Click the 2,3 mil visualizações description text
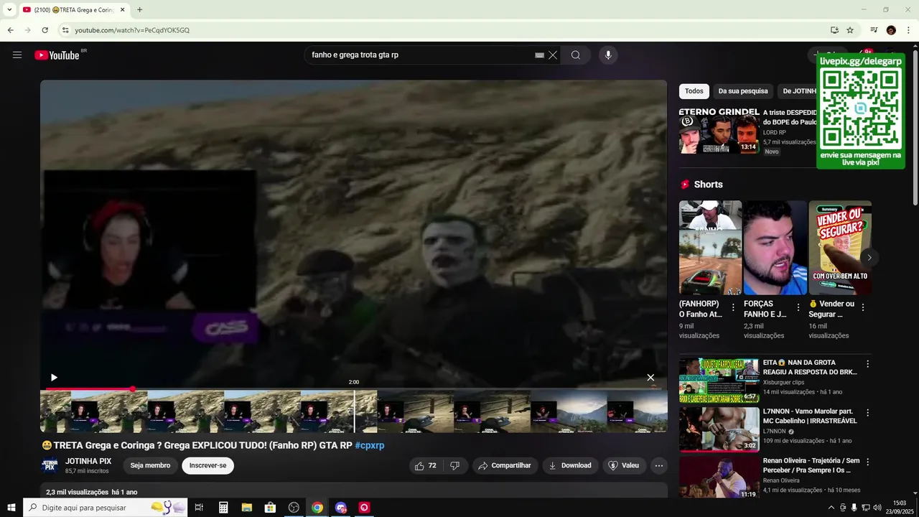The image size is (919, 517). click(77, 492)
